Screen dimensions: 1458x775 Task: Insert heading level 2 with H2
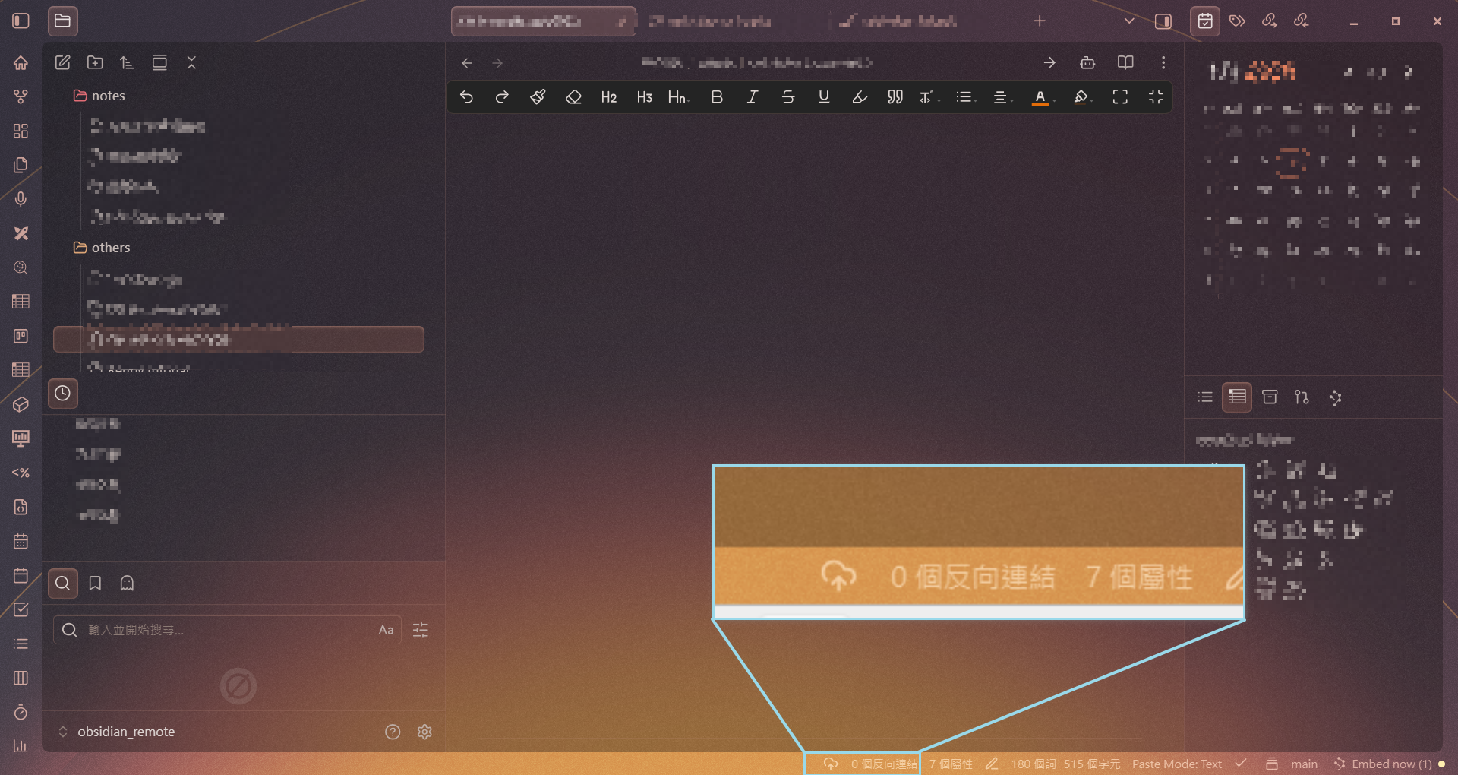609,96
